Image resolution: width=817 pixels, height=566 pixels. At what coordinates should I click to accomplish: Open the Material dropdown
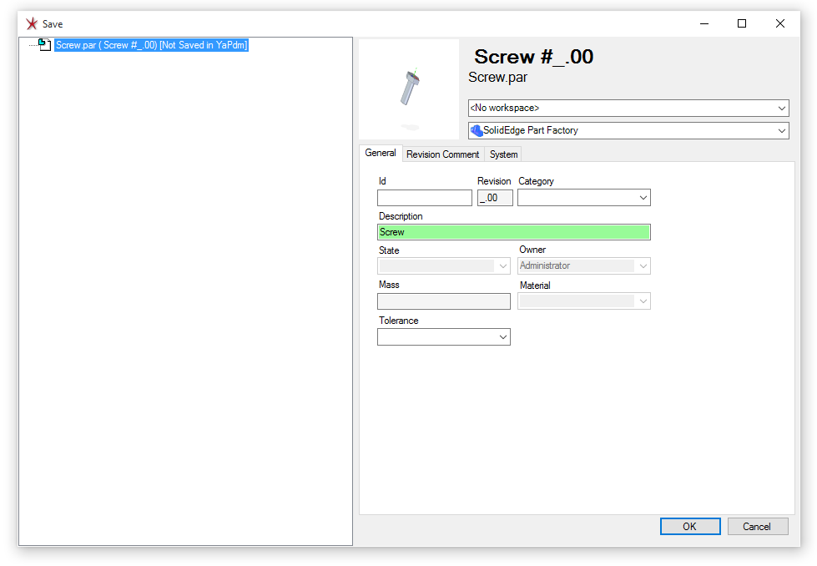(x=583, y=301)
